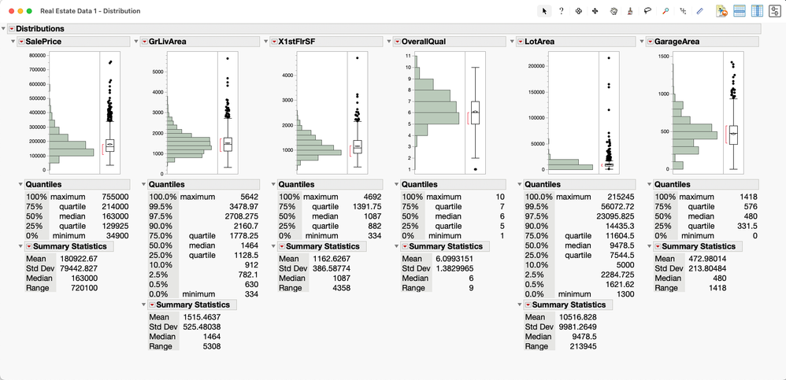This screenshot has height=380, width=786.
Task: Open the OverallQual red triangle menu
Action: [397, 42]
